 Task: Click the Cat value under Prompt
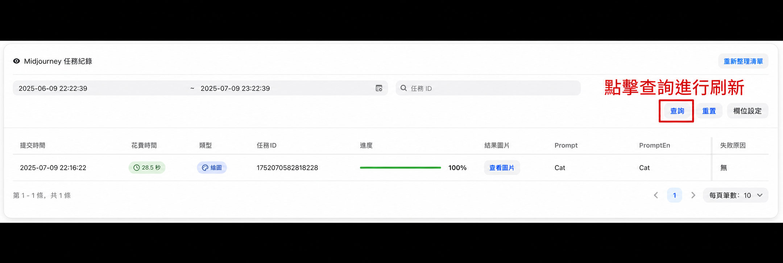point(560,168)
